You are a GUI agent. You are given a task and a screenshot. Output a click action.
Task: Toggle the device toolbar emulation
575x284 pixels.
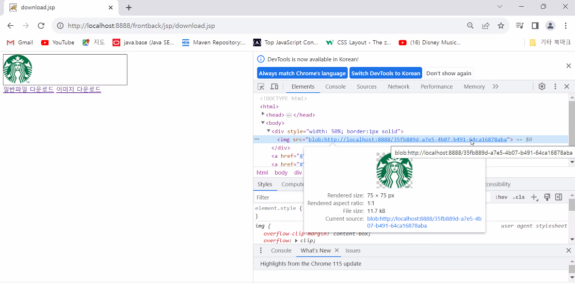tap(274, 87)
